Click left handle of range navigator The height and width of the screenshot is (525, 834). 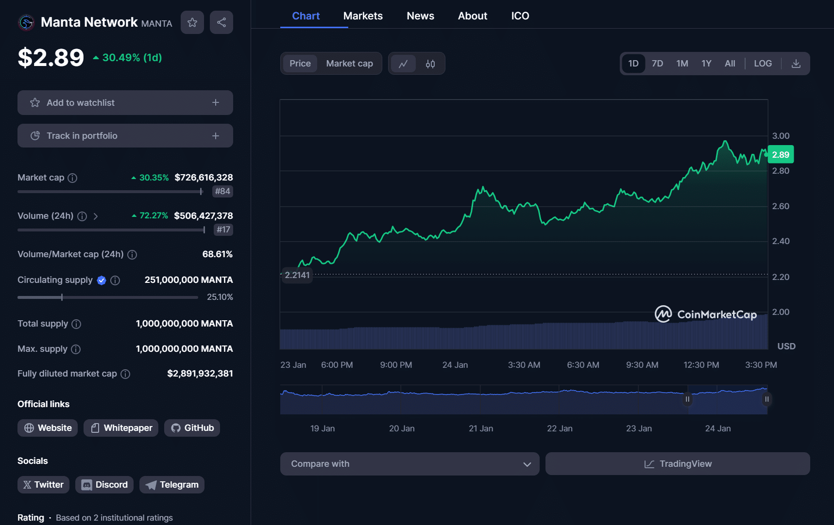click(687, 399)
